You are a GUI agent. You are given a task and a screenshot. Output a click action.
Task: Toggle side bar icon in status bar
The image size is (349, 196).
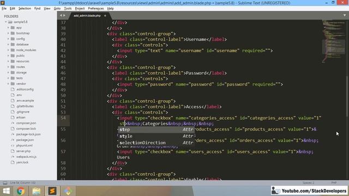point(5,183)
